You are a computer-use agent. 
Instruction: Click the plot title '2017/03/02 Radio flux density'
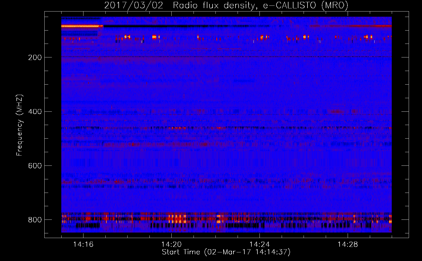tap(226, 5)
